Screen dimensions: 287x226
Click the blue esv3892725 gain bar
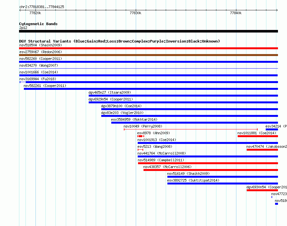coord(223,184)
